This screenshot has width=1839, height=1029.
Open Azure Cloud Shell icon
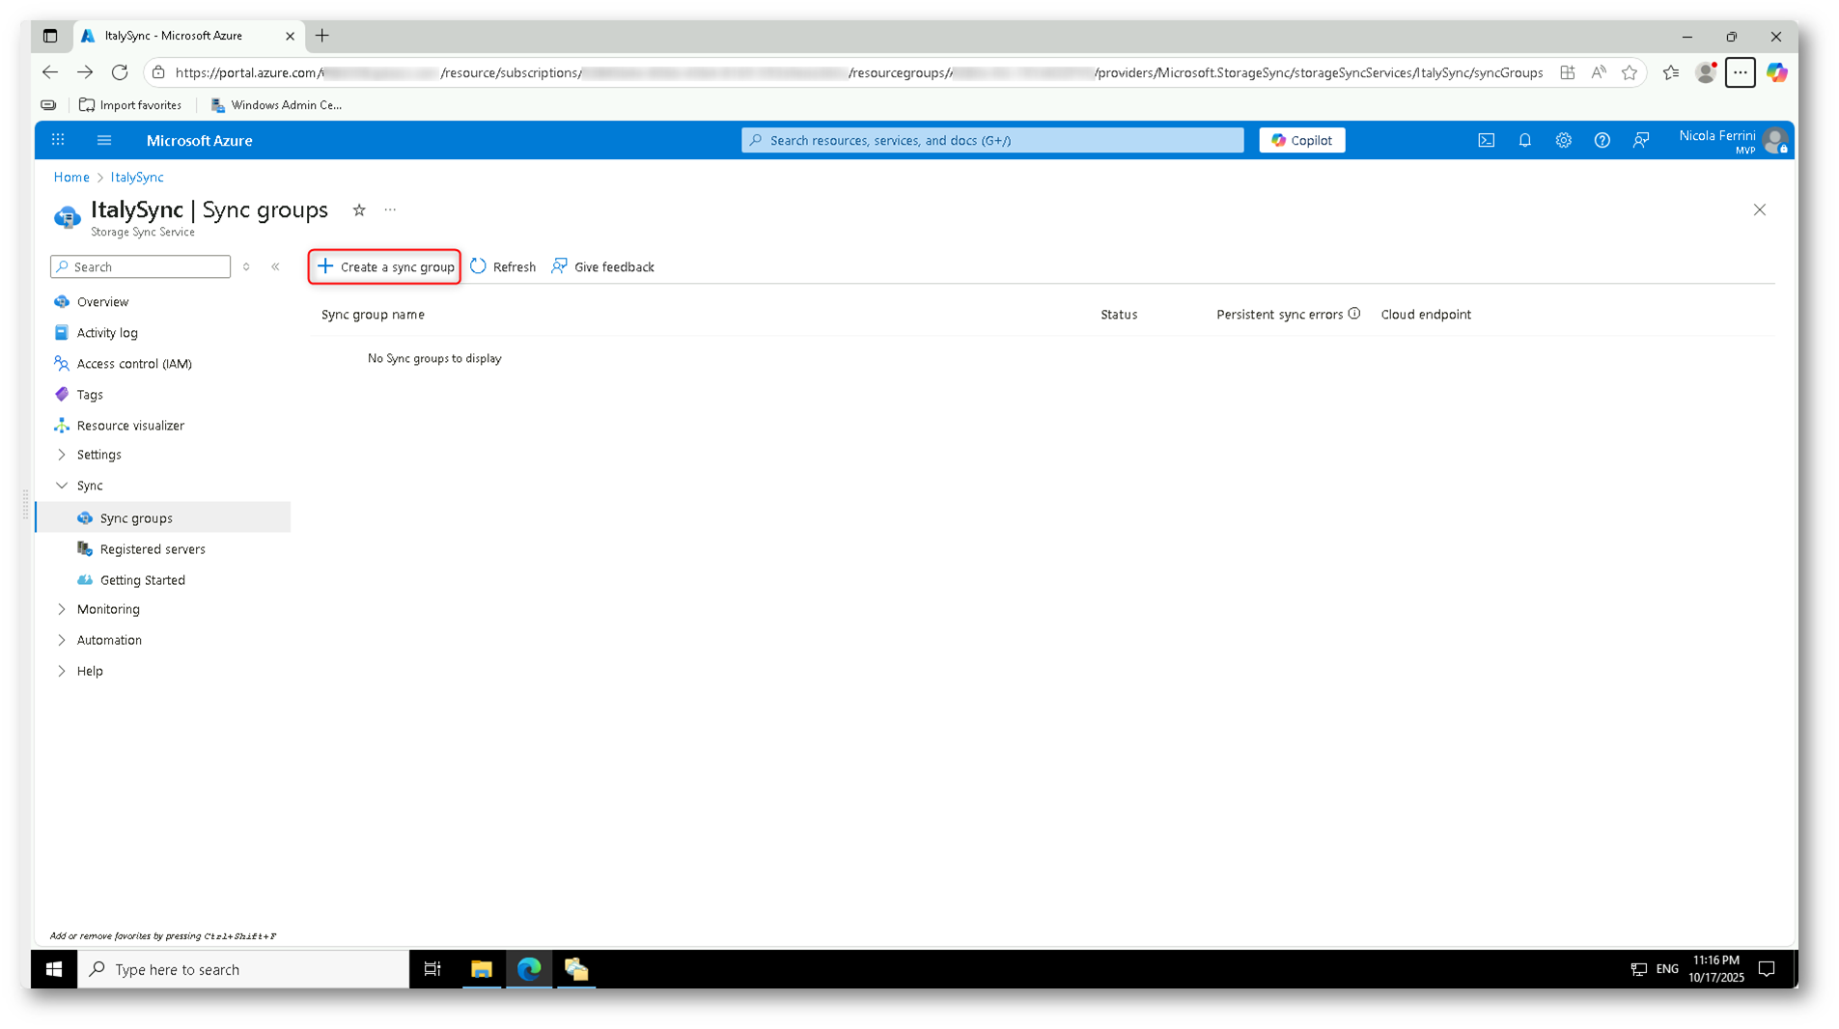coord(1486,140)
